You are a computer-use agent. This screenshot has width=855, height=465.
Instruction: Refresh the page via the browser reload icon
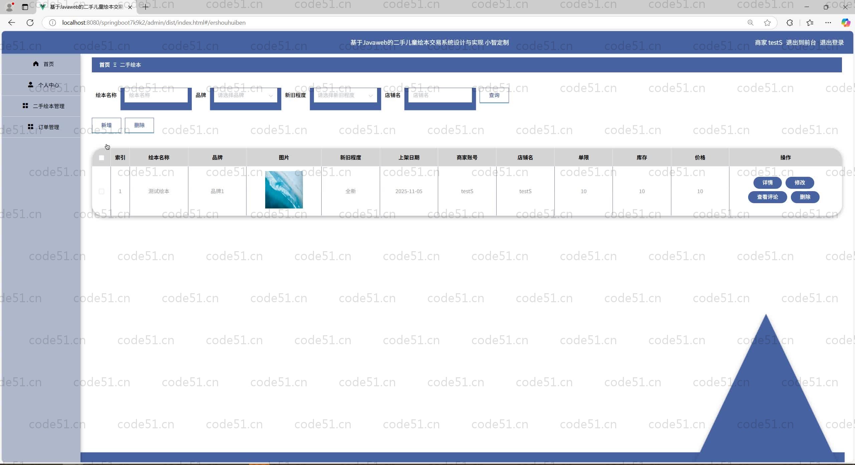[x=30, y=23]
